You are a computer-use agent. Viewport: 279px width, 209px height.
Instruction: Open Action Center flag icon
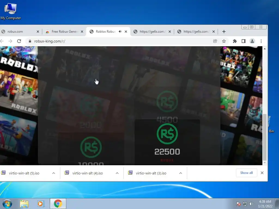(x=238, y=204)
